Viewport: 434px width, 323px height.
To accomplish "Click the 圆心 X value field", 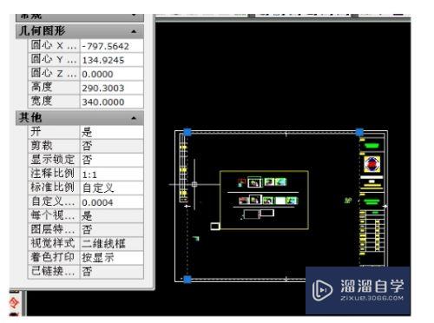I will [x=112, y=46].
